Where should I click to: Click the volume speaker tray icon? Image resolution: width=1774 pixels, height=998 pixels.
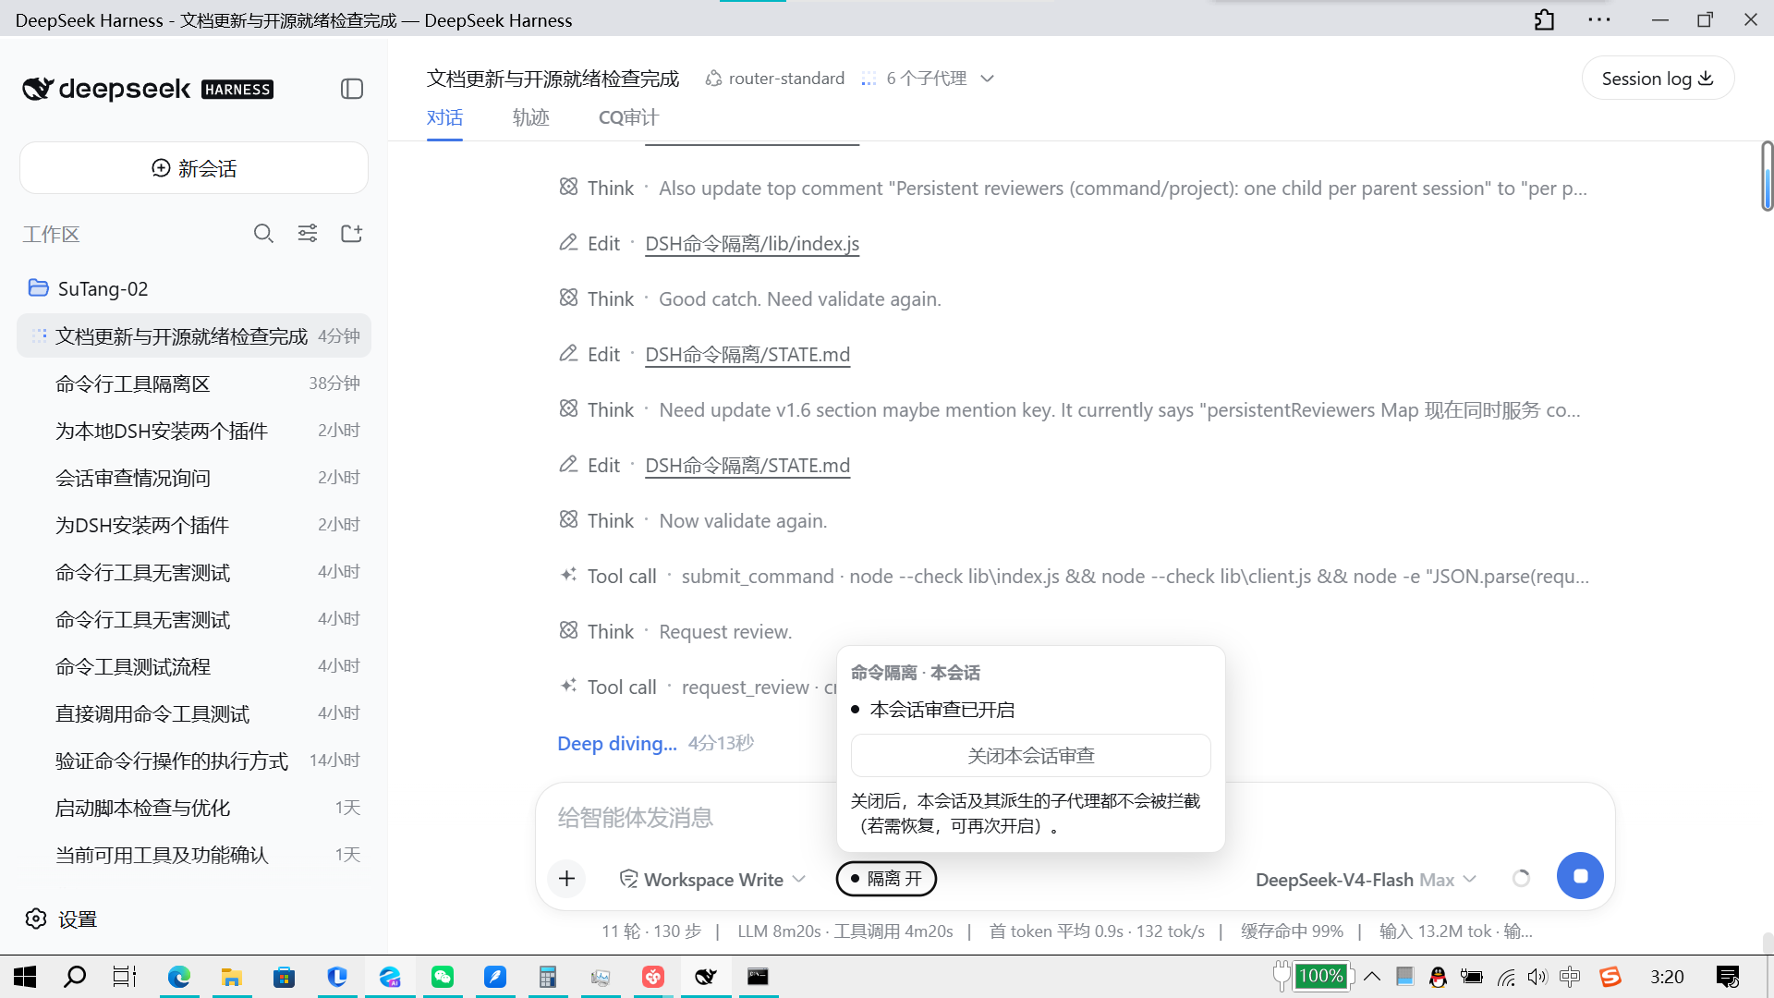(1537, 977)
